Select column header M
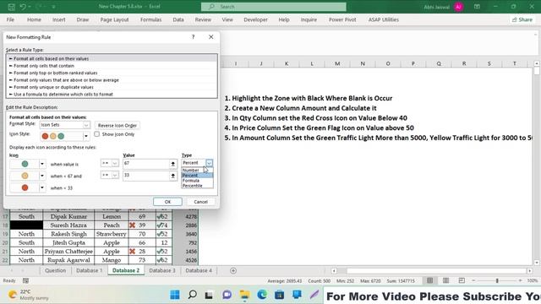Image resolution: width=541 pixels, height=304 pixels. pos(337,63)
